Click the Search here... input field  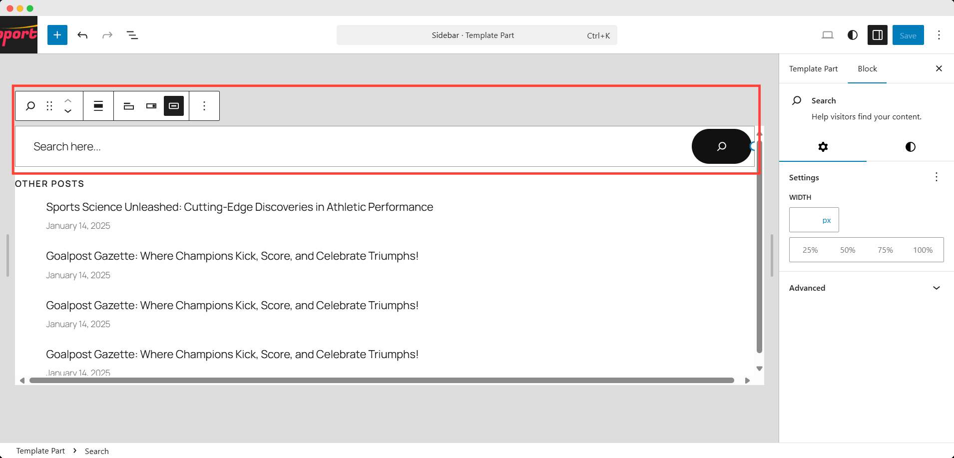350,146
